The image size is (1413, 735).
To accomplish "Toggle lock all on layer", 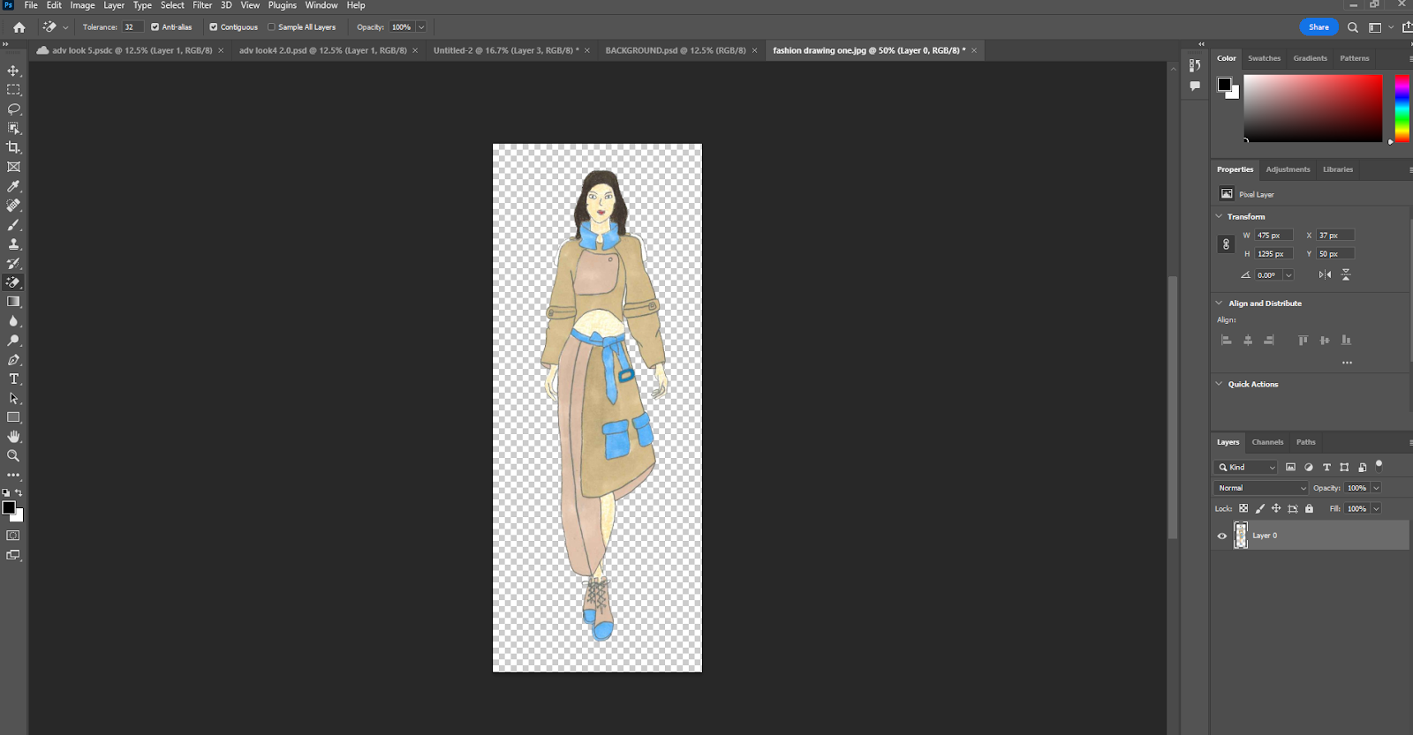I will pos(1309,508).
